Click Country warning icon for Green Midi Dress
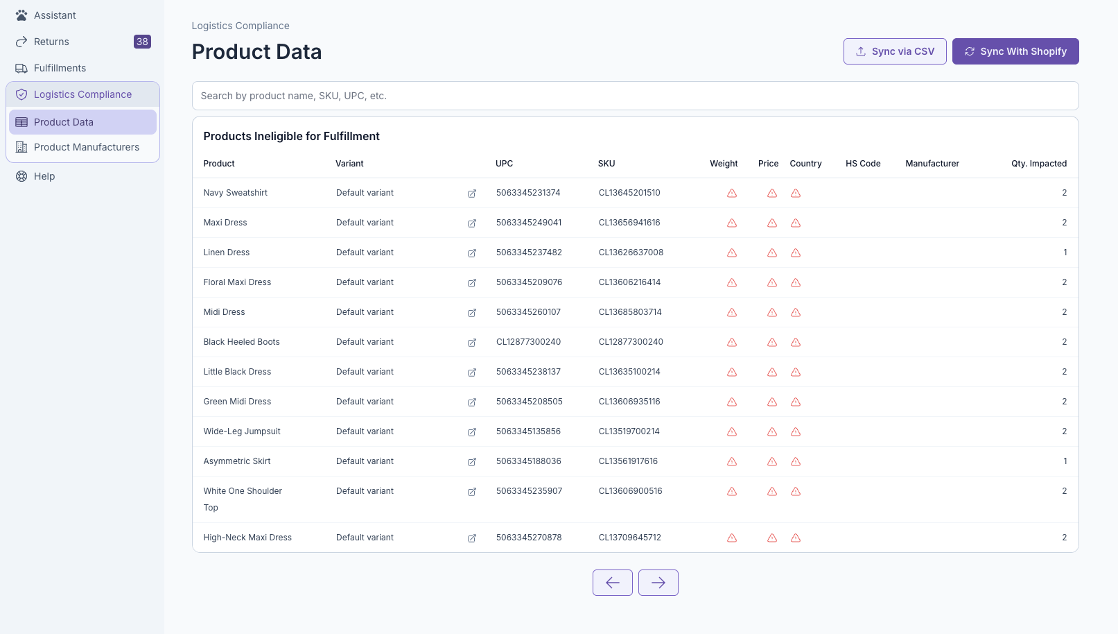Viewport: 1118px width, 634px height. click(x=796, y=402)
